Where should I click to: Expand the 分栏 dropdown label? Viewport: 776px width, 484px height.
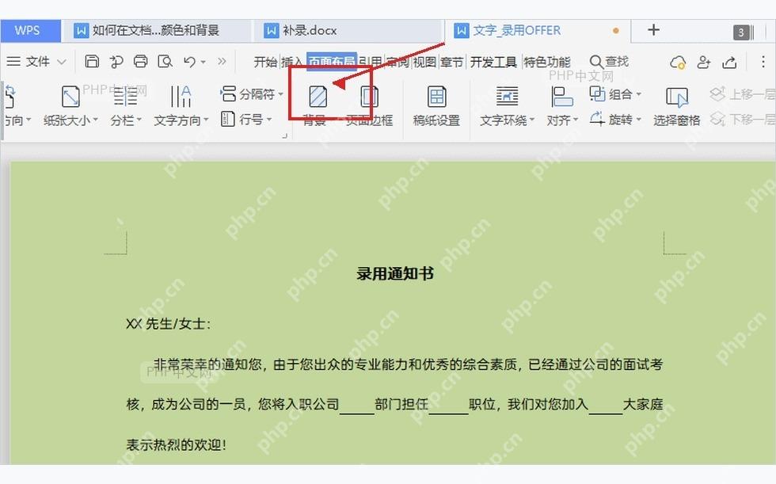click(126, 120)
